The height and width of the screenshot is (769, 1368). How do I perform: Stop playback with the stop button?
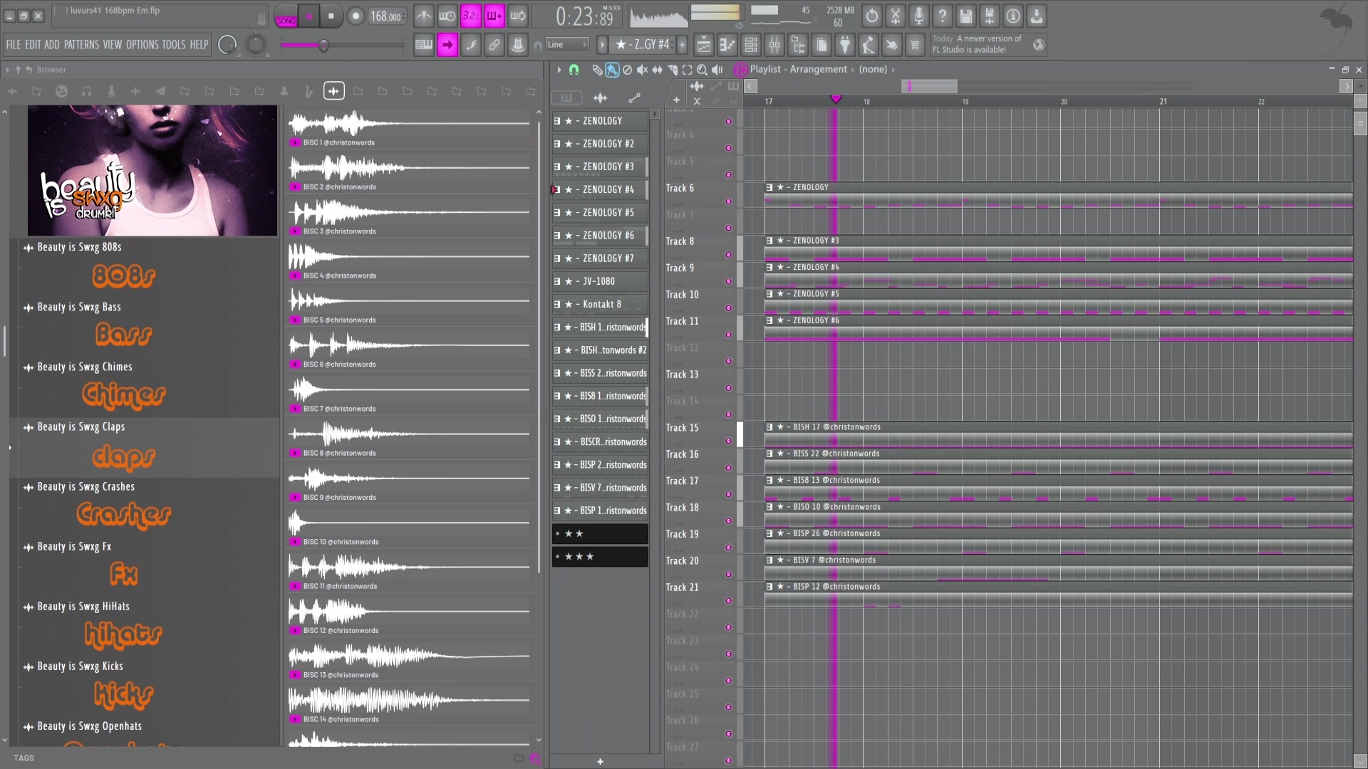pos(331,16)
